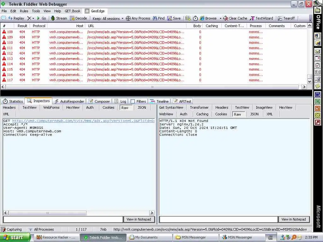Click warning icon of session 110
The image size is (323, 242).
[4, 43]
